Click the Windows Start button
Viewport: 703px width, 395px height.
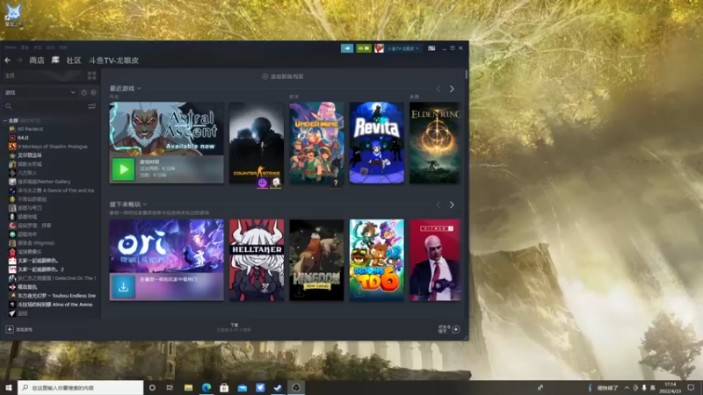click(x=9, y=387)
